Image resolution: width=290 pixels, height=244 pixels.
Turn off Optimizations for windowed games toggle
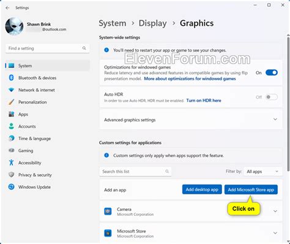coord(272,72)
